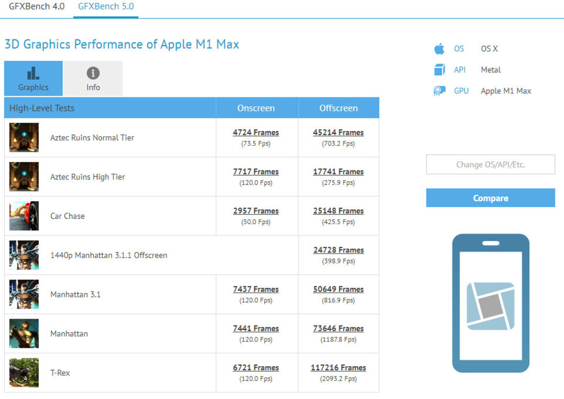Open the Info tab

coord(93,78)
